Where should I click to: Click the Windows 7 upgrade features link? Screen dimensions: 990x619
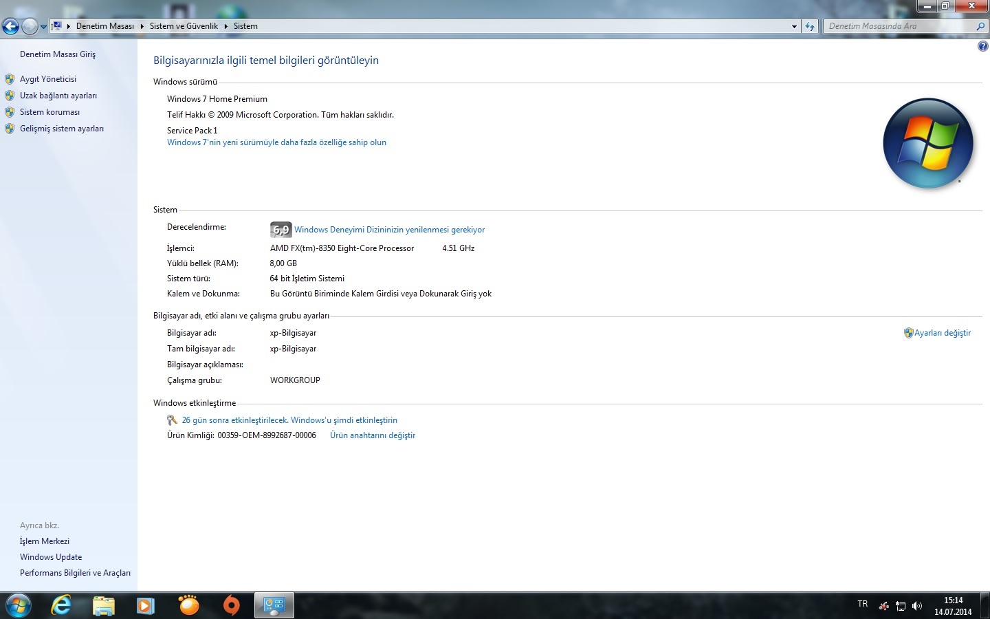[276, 142]
